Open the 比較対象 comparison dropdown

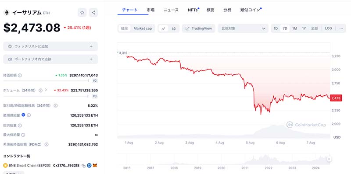(x=243, y=28)
